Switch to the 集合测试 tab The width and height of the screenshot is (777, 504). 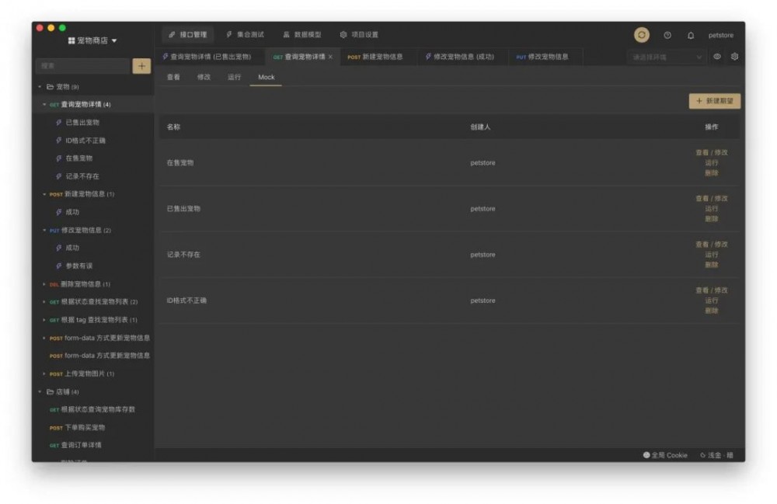(247, 34)
